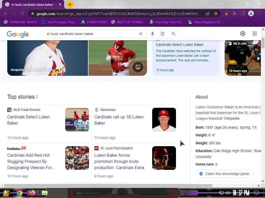Go to the Google homepage via the logo
Viewport: 265px width, 198px height.
tap(18, 34)
